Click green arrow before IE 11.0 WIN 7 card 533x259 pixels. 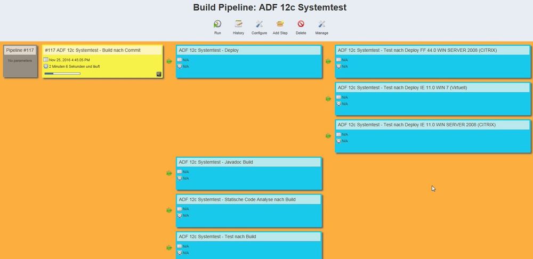[328, 99]
